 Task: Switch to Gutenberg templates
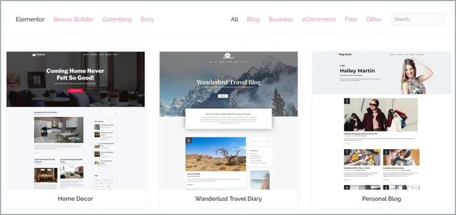tap(117, 19)
